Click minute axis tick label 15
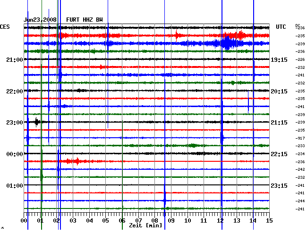Viewport: 307px width, 233px height. tap(269, 221)
